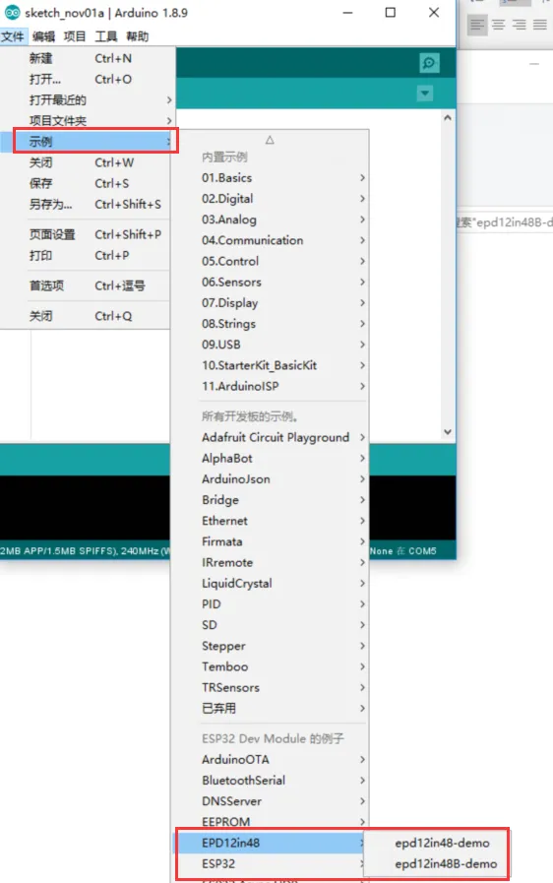Expand 03.Analog examples
The height and width of the screenshot is (883, 553).
coord(270,220)
